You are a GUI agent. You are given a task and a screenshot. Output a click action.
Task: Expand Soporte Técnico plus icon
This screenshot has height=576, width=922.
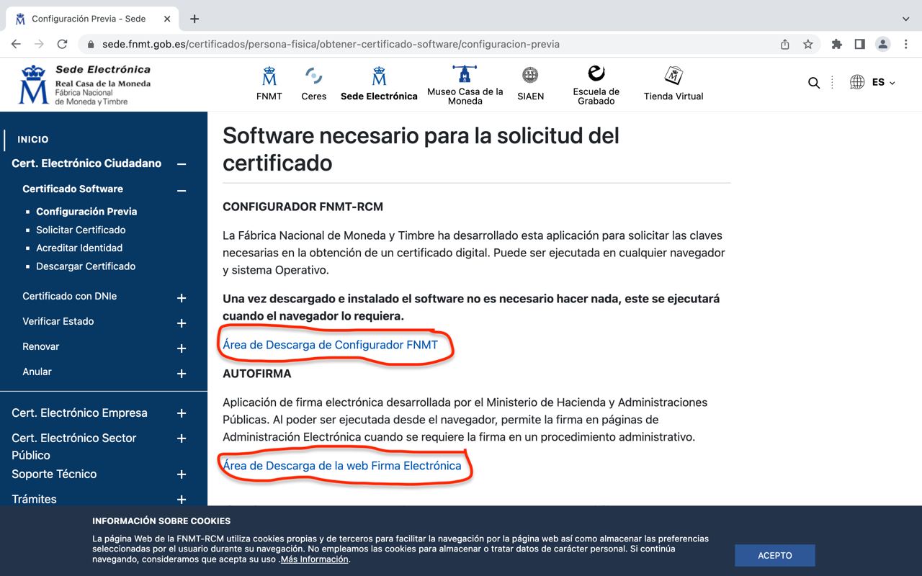pos(182,474)
